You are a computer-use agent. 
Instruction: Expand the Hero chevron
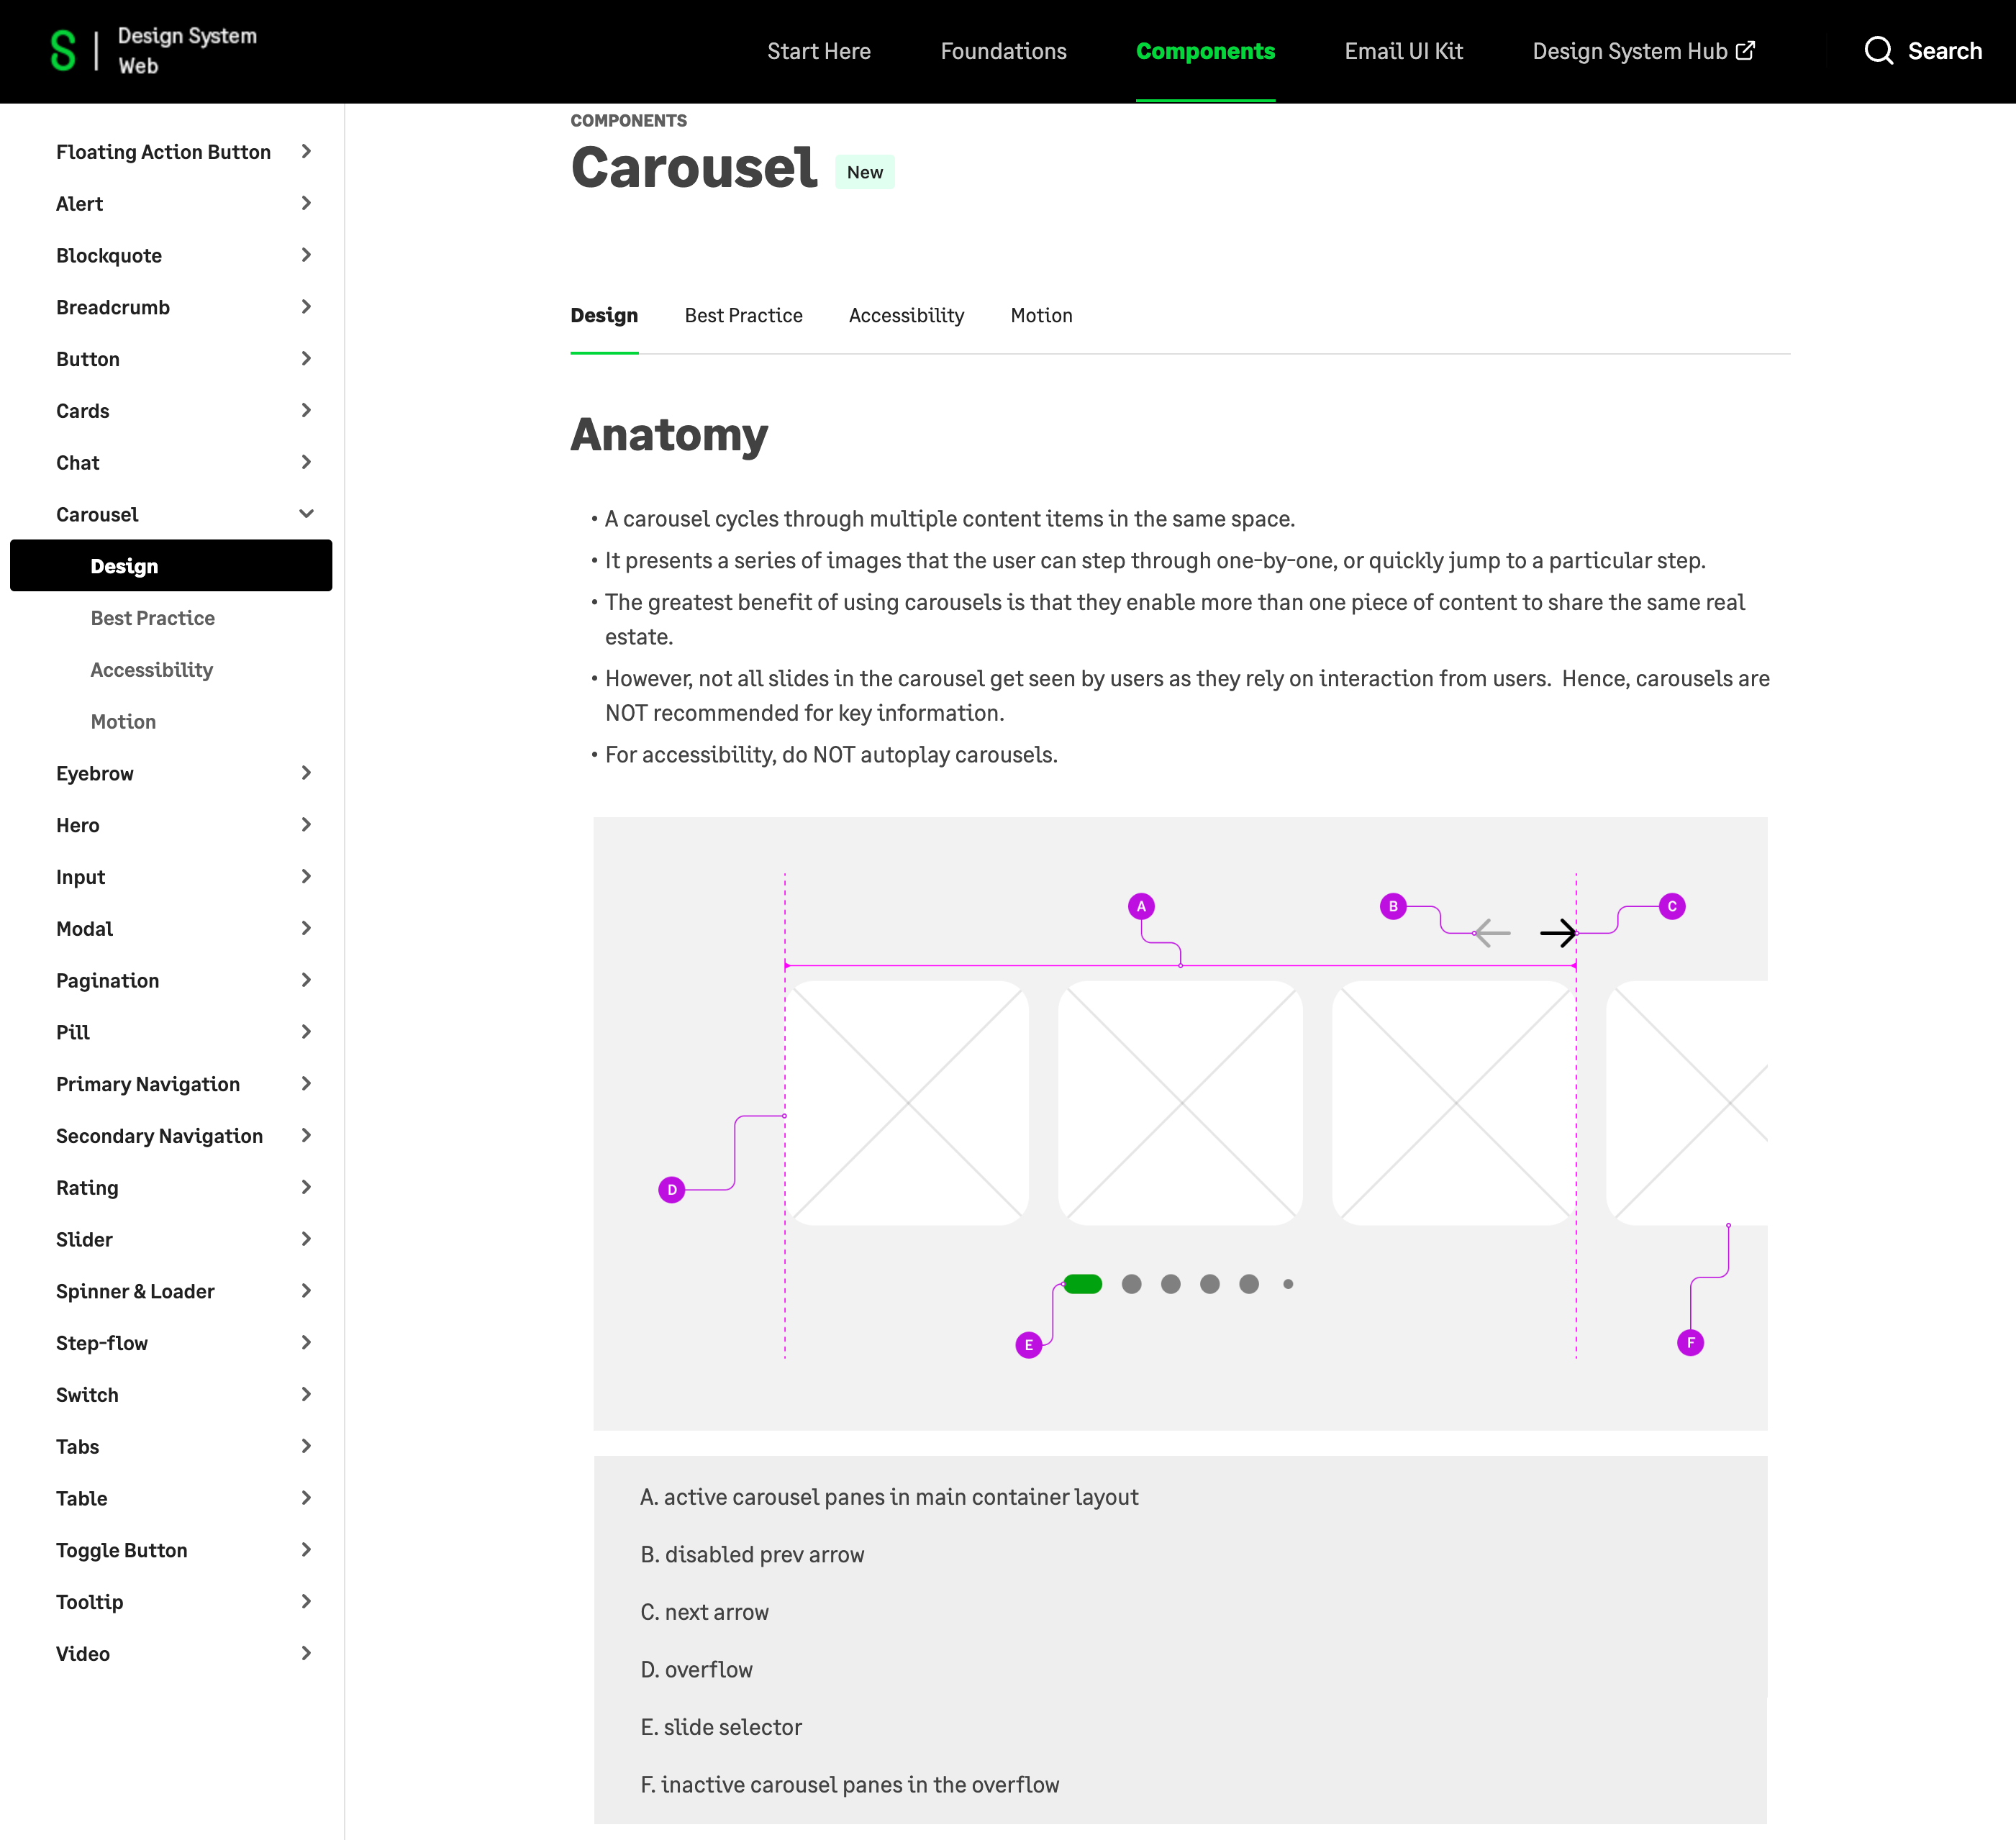point(306,824)
